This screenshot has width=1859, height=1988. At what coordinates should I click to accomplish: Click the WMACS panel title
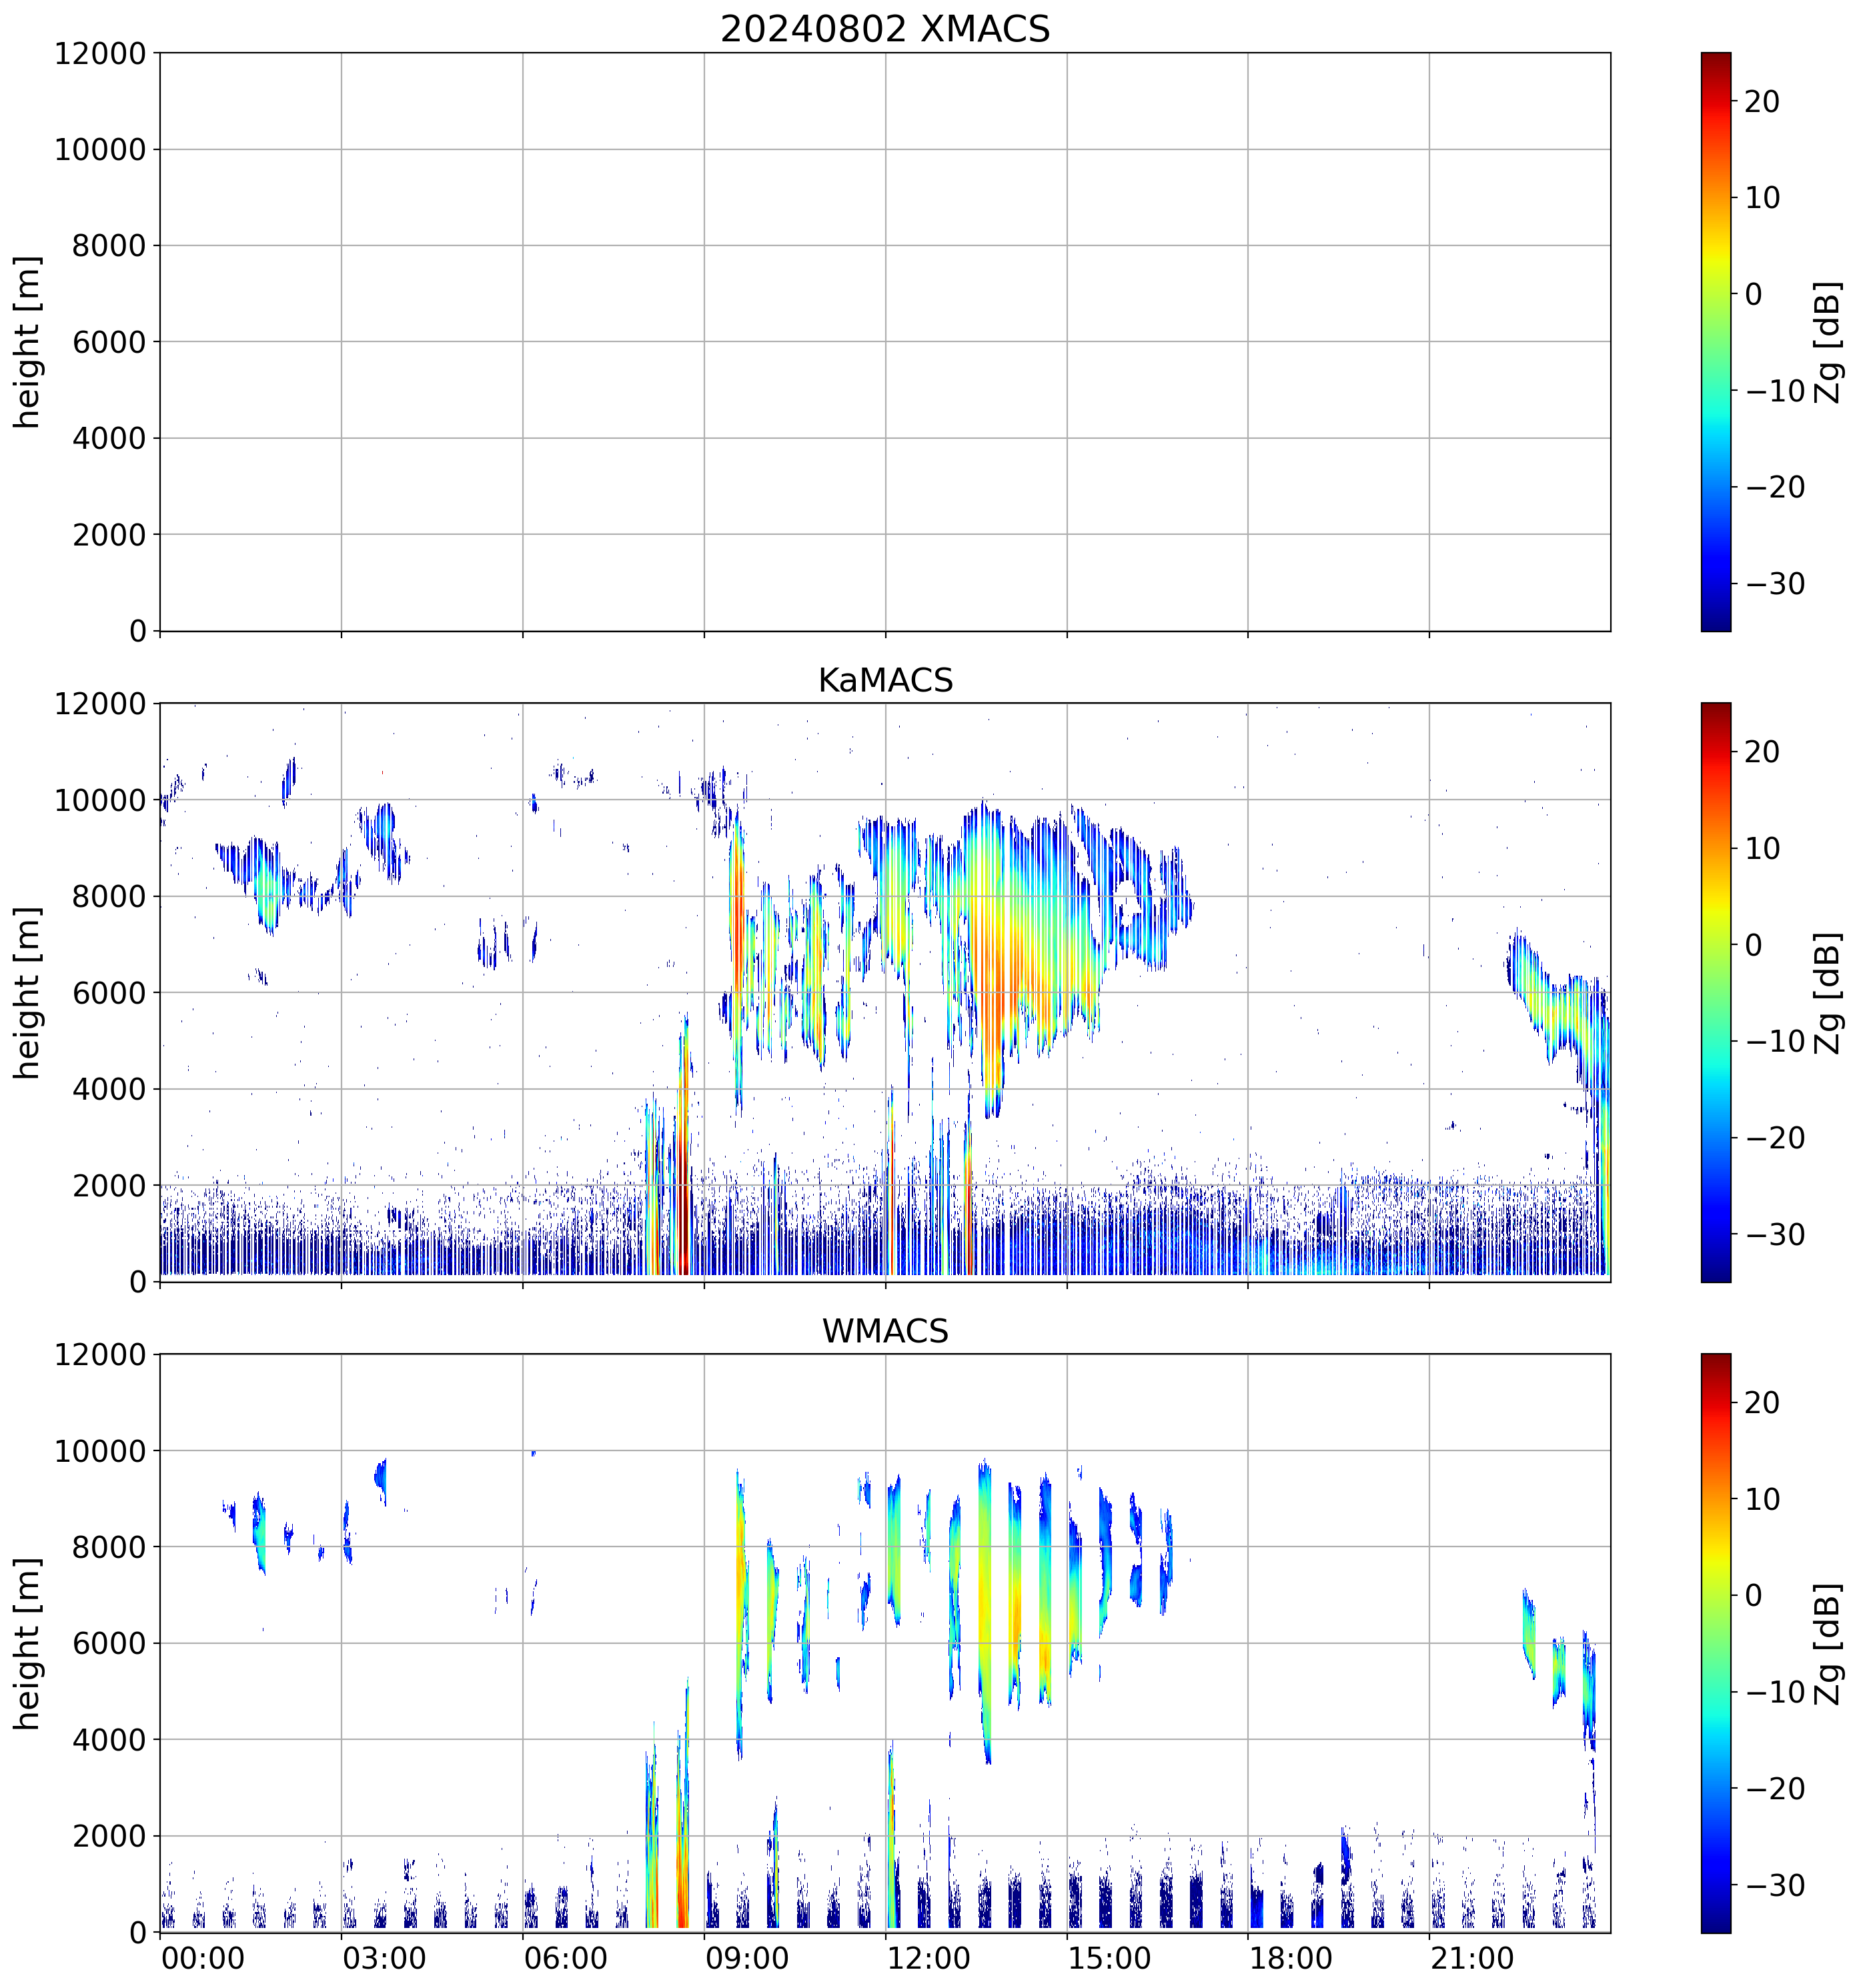885,1331
